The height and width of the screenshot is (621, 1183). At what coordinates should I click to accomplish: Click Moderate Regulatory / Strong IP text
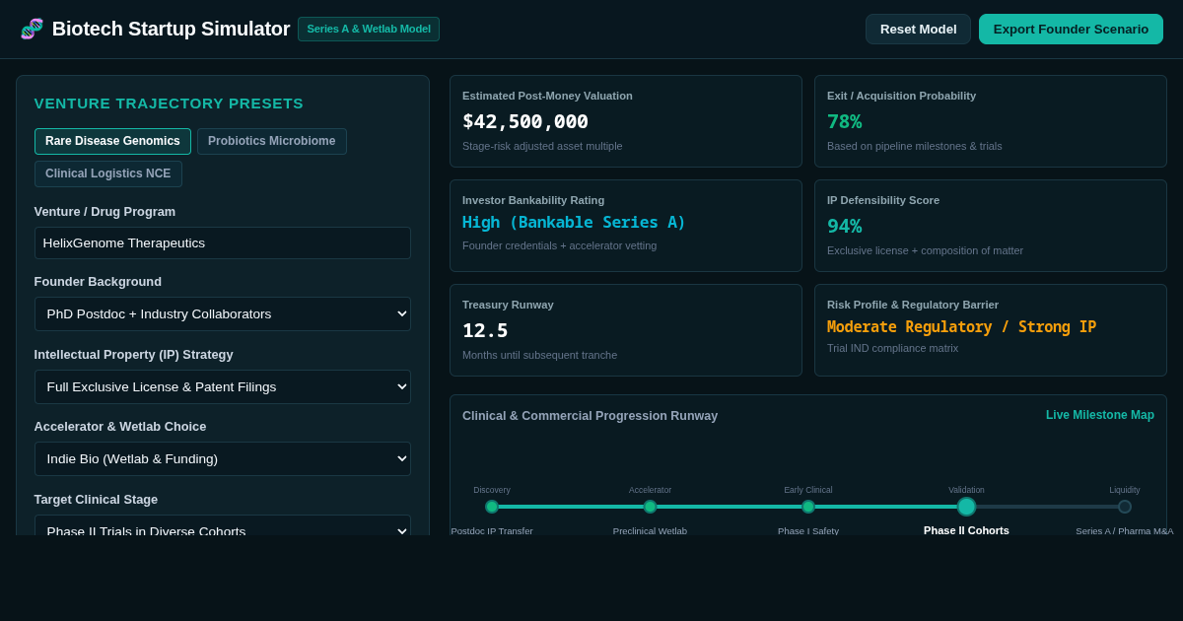[961, 327]
